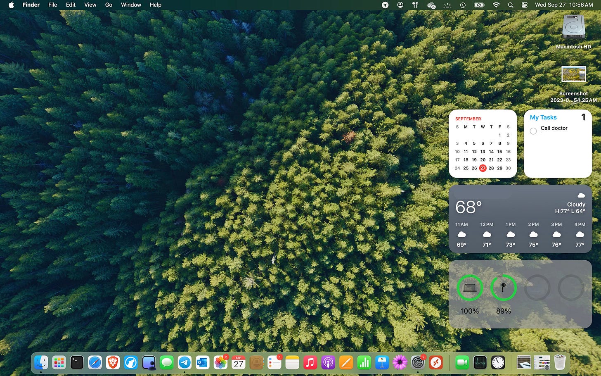Select the Screenshot file thumbnail on desktop
The image size is (601, 376).
tap(574, 74)
